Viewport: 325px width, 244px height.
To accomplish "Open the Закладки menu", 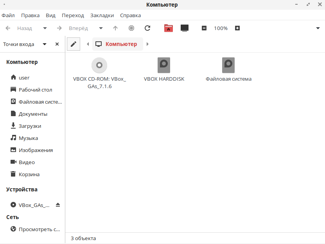I will (x=102, y=15).
